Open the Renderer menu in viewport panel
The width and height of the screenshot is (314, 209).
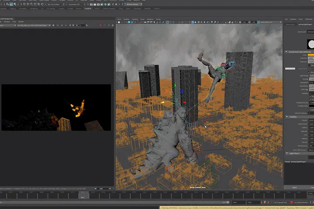(150, 19)
